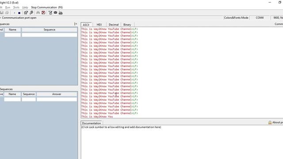
Task: Click the notepad pencil toolbar icon
Action: (x=50, y=13)
